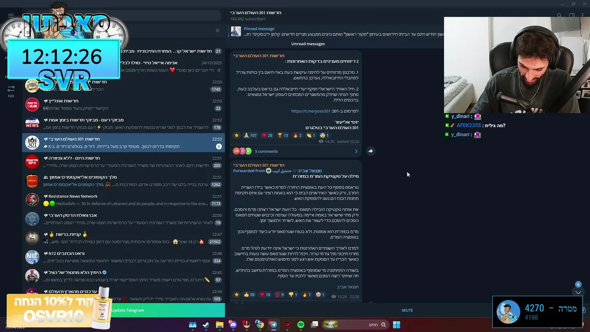This screenshot has height=332, width=590.
Task: Open the three-dots channel options menu
Action: (x=584, y=15)
